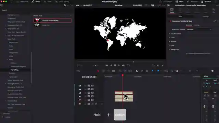Jump to last frame in viewer

pyautogui.click(x=123, y=65)
